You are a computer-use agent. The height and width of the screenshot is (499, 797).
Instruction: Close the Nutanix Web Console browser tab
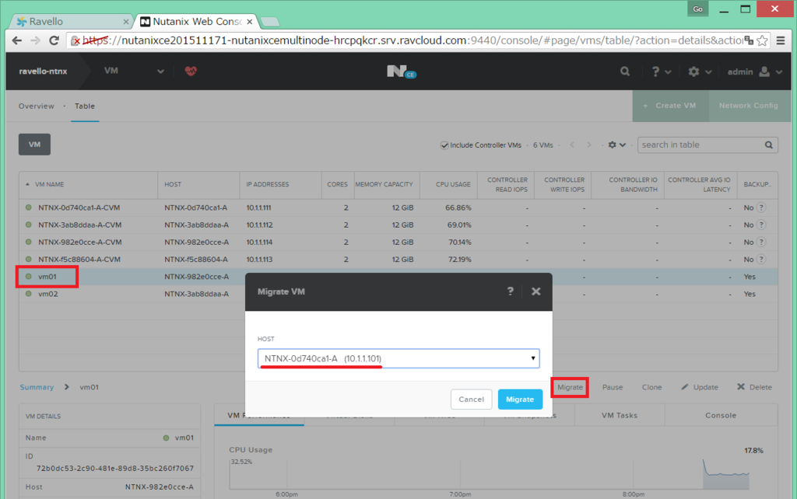pos(250,22)
